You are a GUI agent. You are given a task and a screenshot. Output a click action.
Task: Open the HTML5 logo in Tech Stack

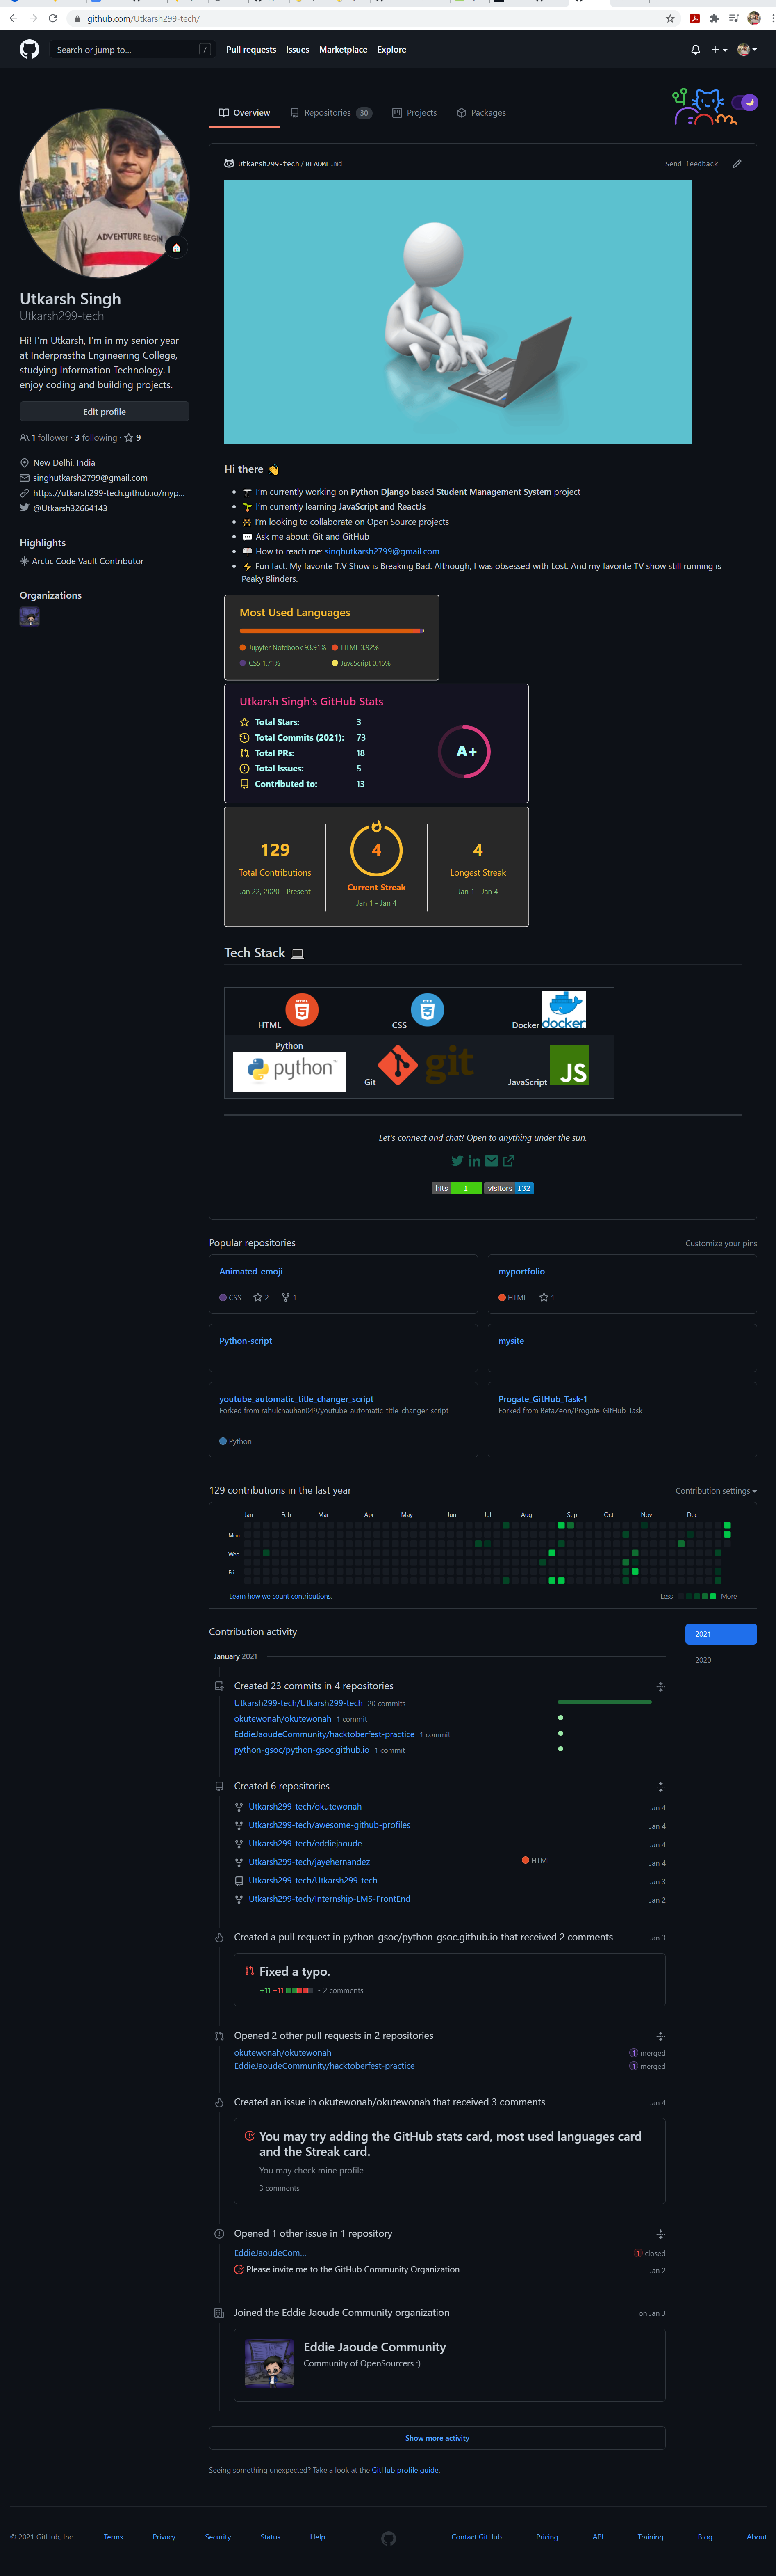tap(302, 1009)
